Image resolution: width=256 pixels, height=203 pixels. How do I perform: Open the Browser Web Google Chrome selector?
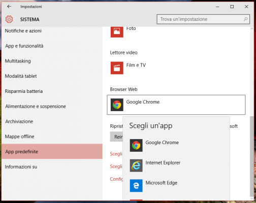point(176,105)
